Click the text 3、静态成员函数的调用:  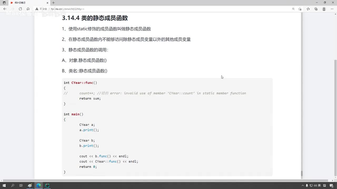(x=85, y=50)
